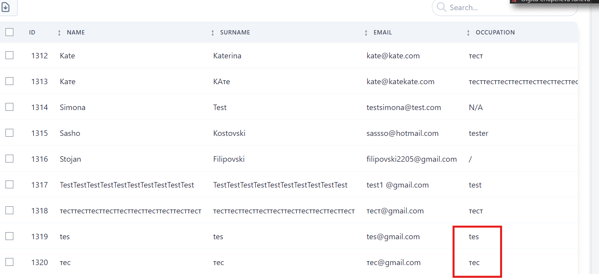Image resolution: width=599 pixels, height=278 pixels.
Task: Click the export download icon
Action: [x=6, y=7]
